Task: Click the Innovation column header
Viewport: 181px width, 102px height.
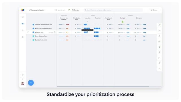Action: point(87,18)
